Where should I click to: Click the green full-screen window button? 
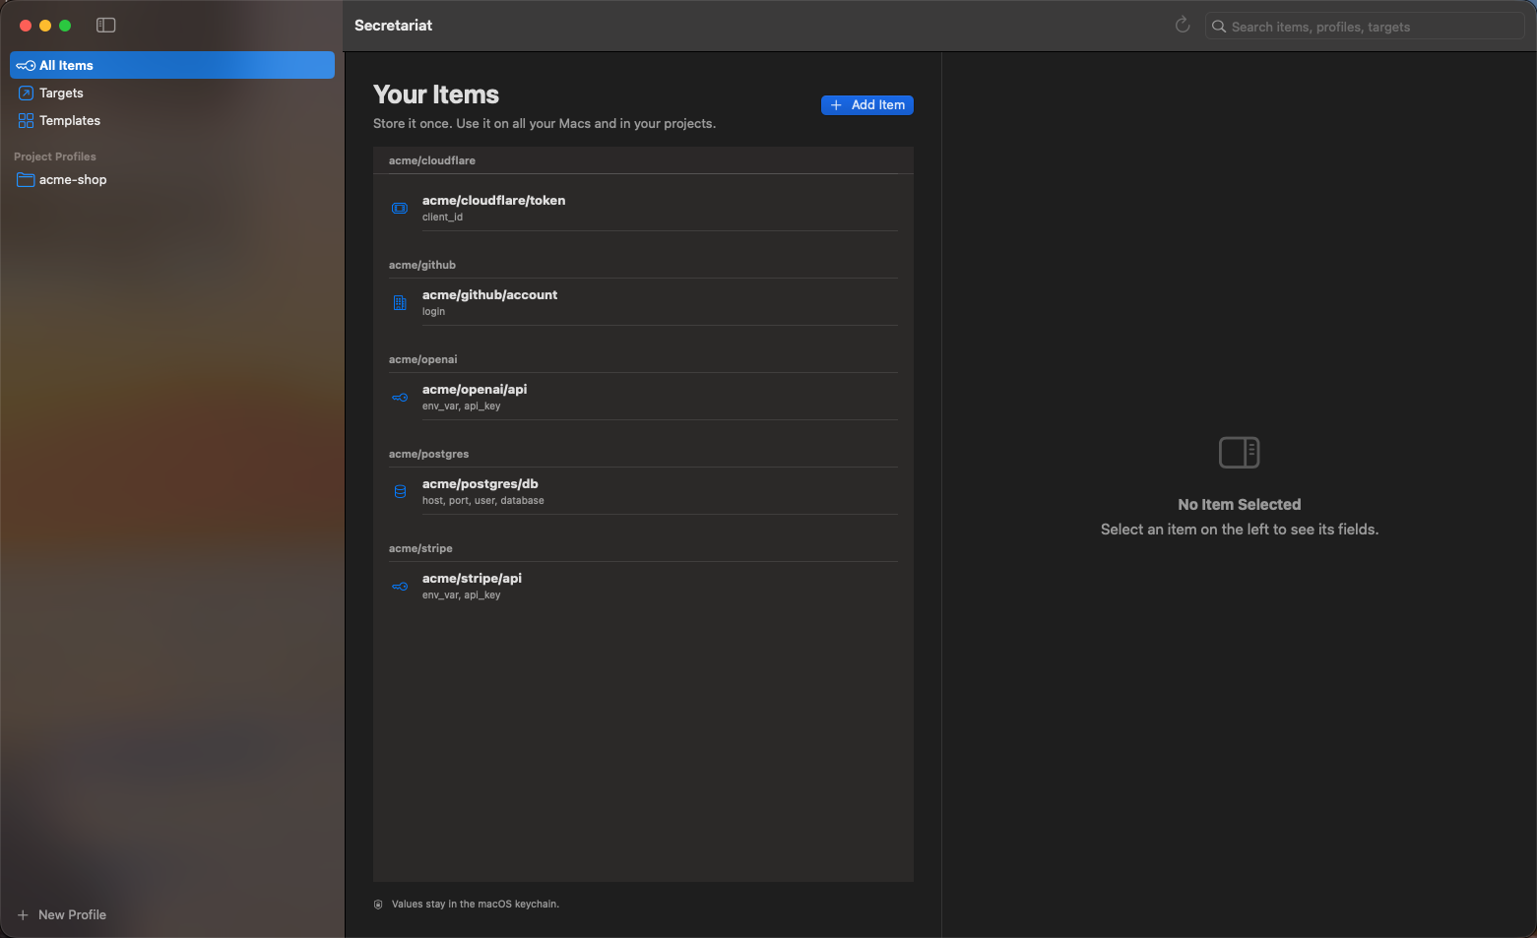(65, 26)
